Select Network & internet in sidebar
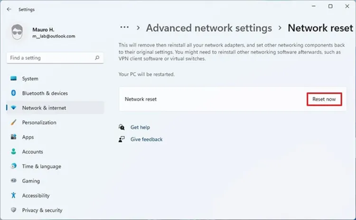The image size is (356, 220). pos(56,108)
